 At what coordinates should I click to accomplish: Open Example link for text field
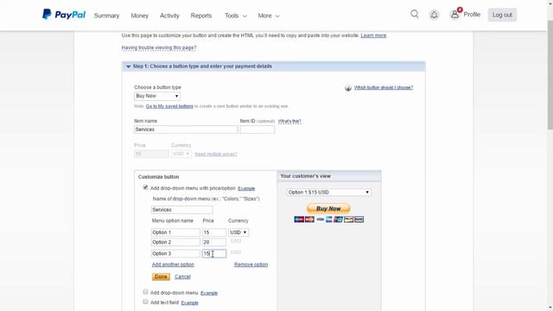(x=189, y=303)
